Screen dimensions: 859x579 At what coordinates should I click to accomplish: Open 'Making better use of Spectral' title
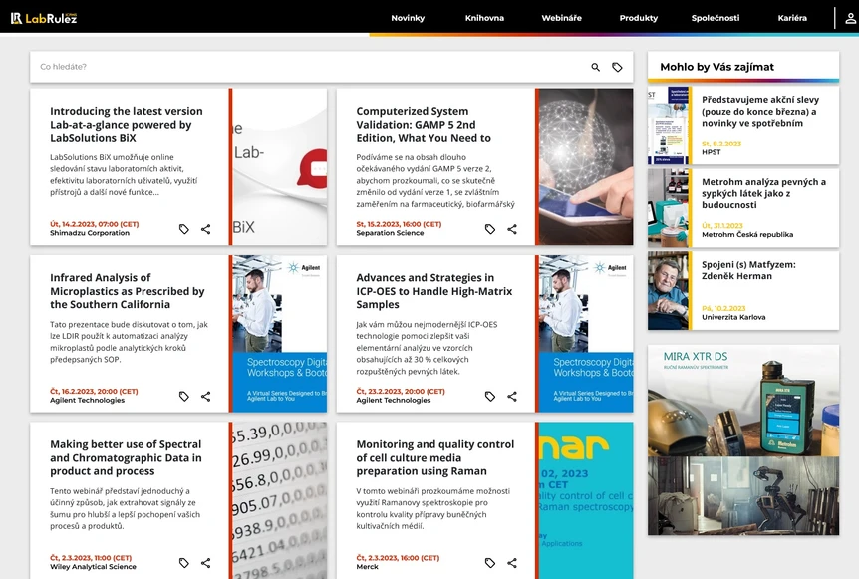click(126, 458)
